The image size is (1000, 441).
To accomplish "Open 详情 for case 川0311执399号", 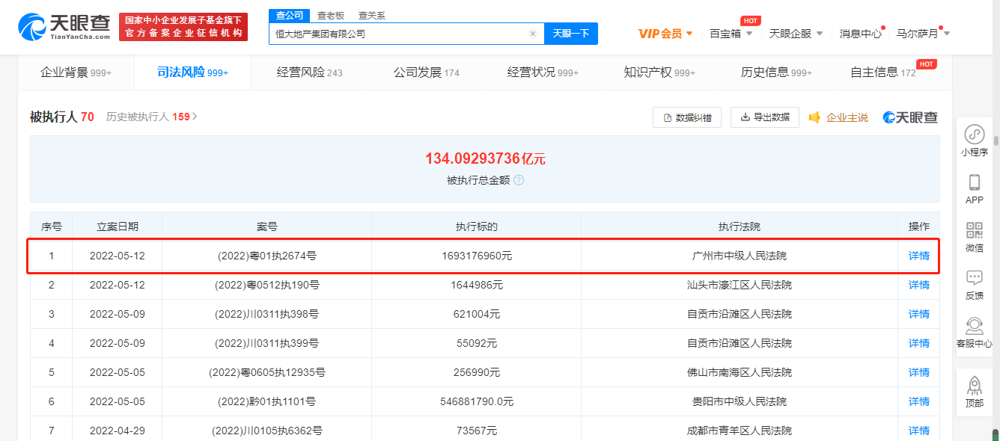I will click(x=918, y=343).
